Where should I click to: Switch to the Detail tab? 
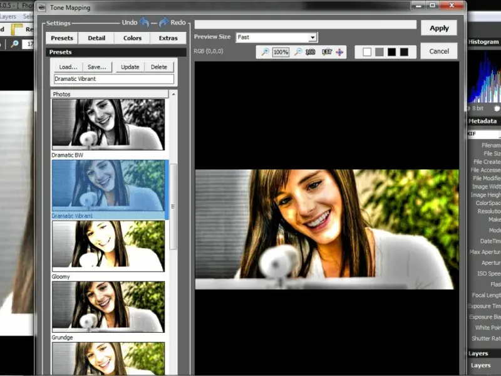pyautogui.click(x=96, y=38)
